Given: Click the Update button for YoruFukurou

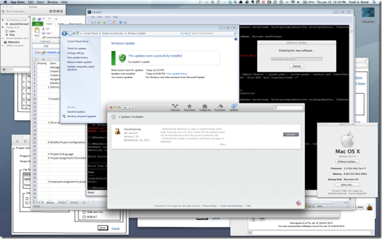Looking at the screenshot, I should point(290,134).
